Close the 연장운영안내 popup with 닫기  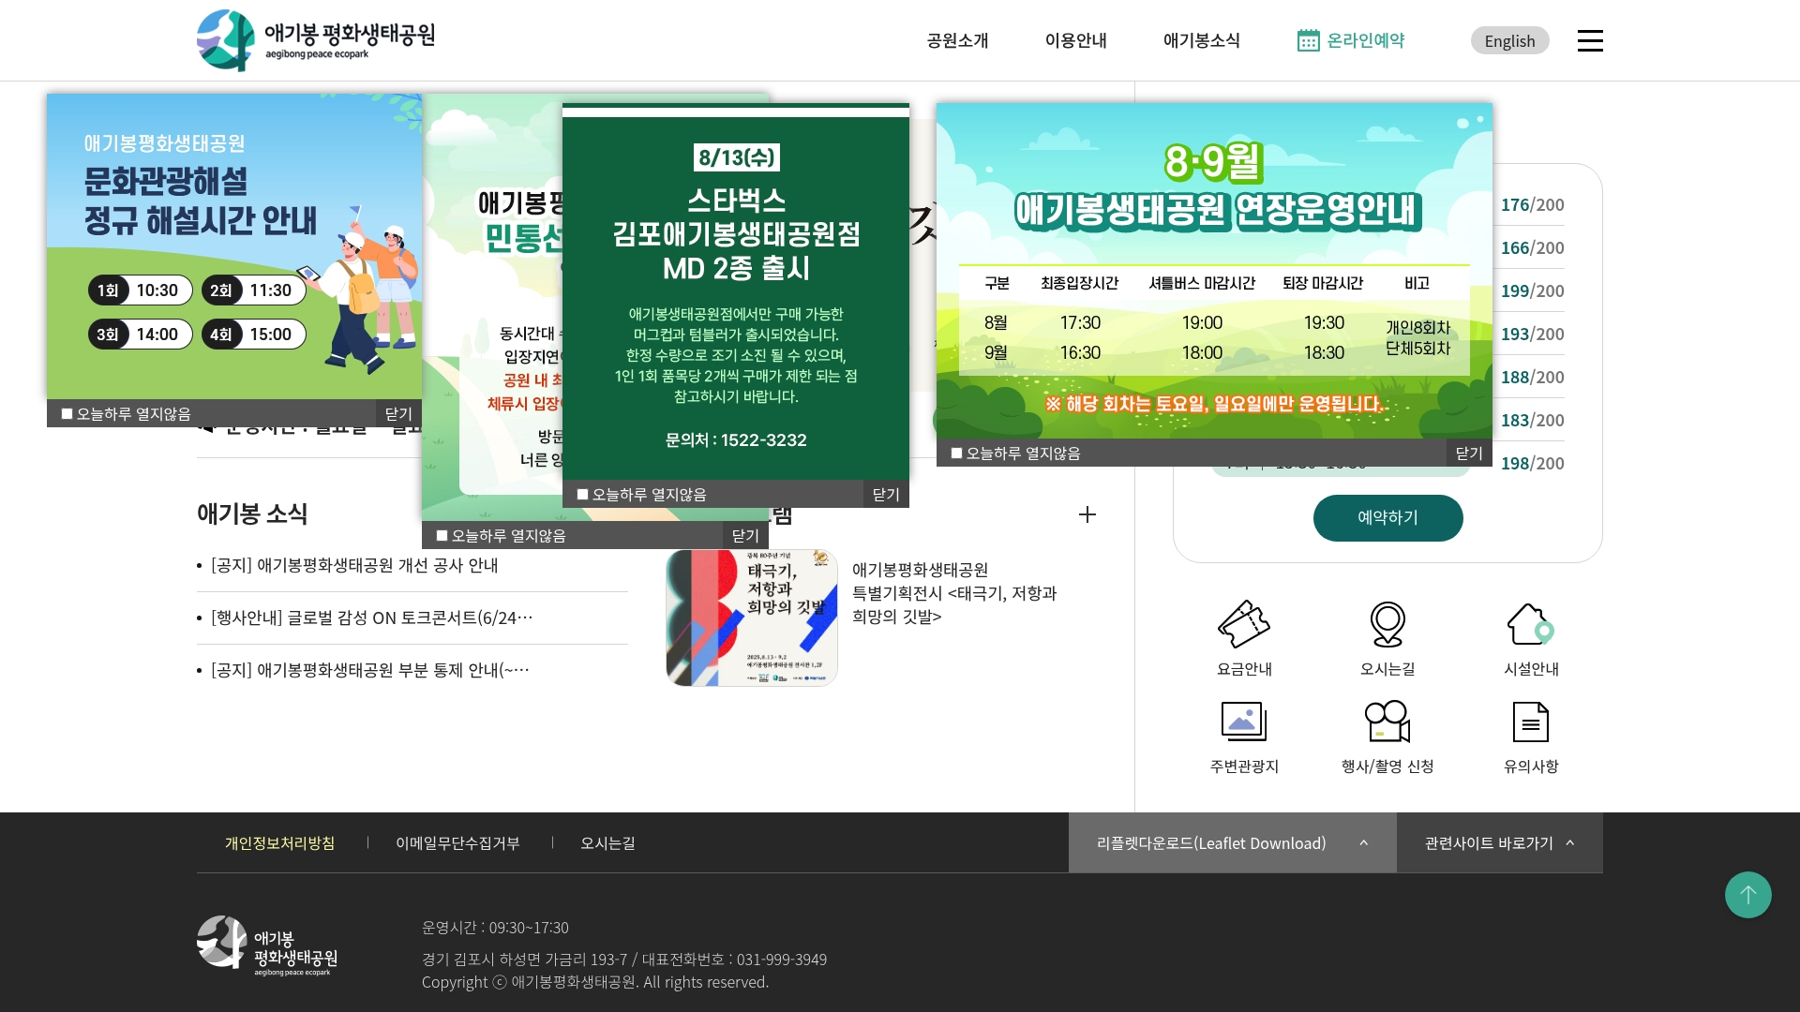tap(1469, 453)
